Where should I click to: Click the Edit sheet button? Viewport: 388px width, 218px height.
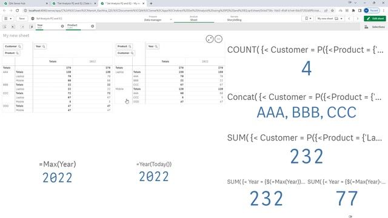(x=375, y=19)
